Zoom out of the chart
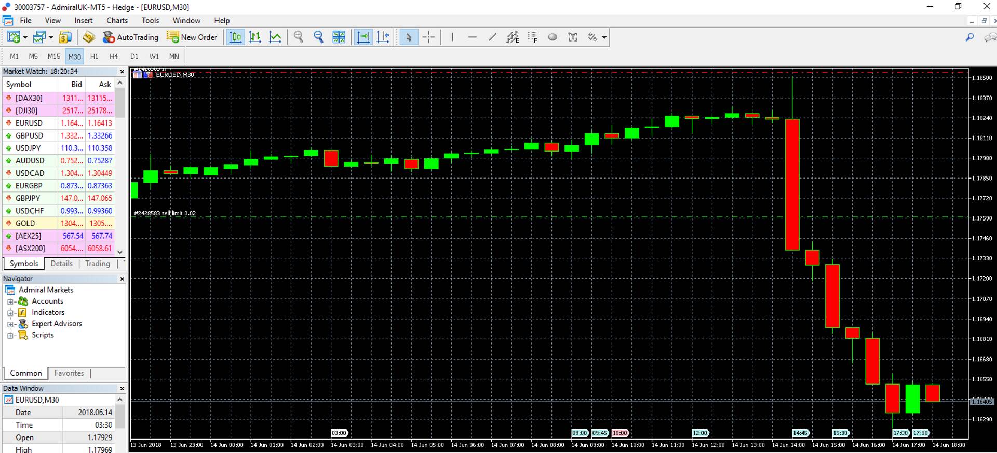 click(318, 37)
